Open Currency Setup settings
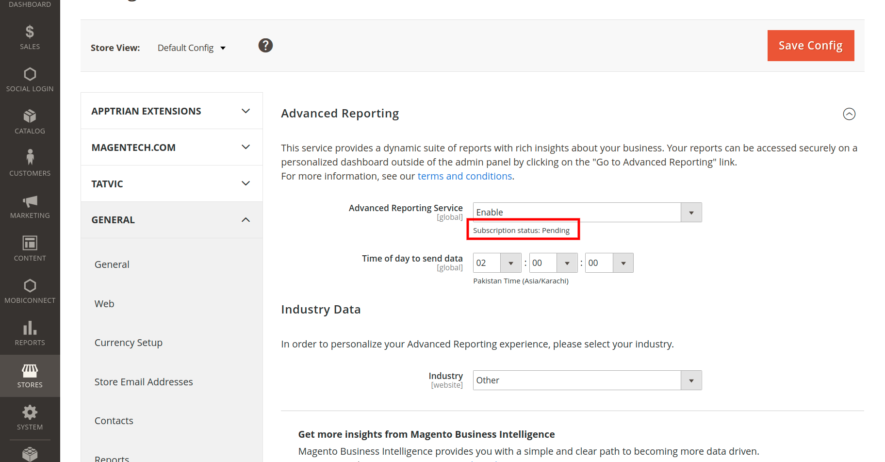The height and width of the screenshot is (462, 885). coord(128,342)
